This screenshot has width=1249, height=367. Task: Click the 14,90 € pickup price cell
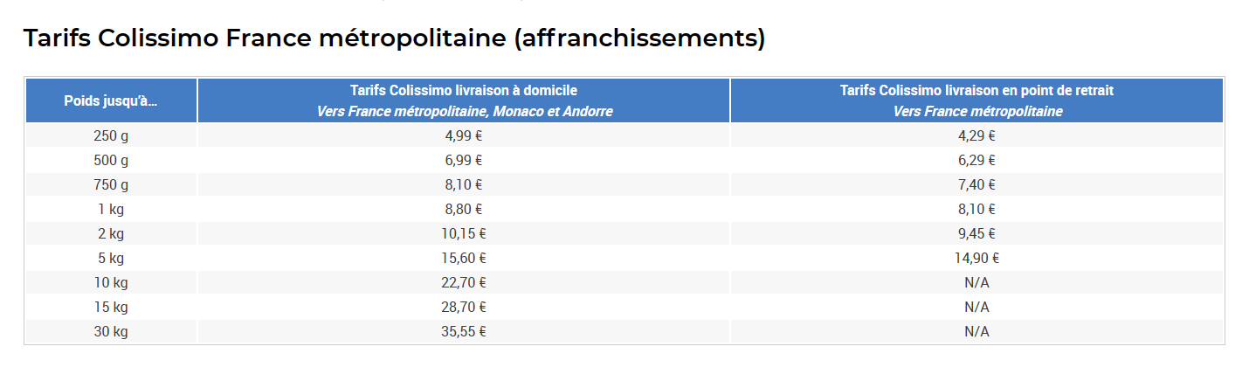pos(976,258)
